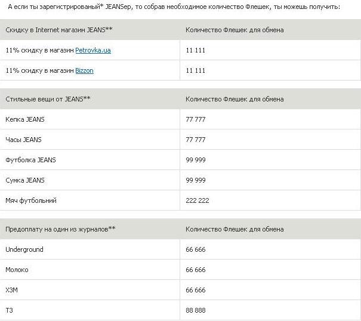The width and height of the screenshot is (361, 321).
Task: Select the Часы JEANS row label
Action: point(23,140)
